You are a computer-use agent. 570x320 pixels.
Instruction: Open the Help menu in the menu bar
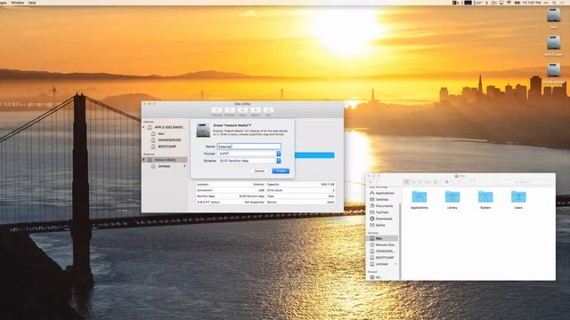click(32, 3)
